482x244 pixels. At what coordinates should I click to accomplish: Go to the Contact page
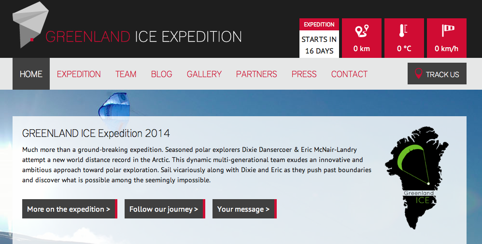click(349, 74)
